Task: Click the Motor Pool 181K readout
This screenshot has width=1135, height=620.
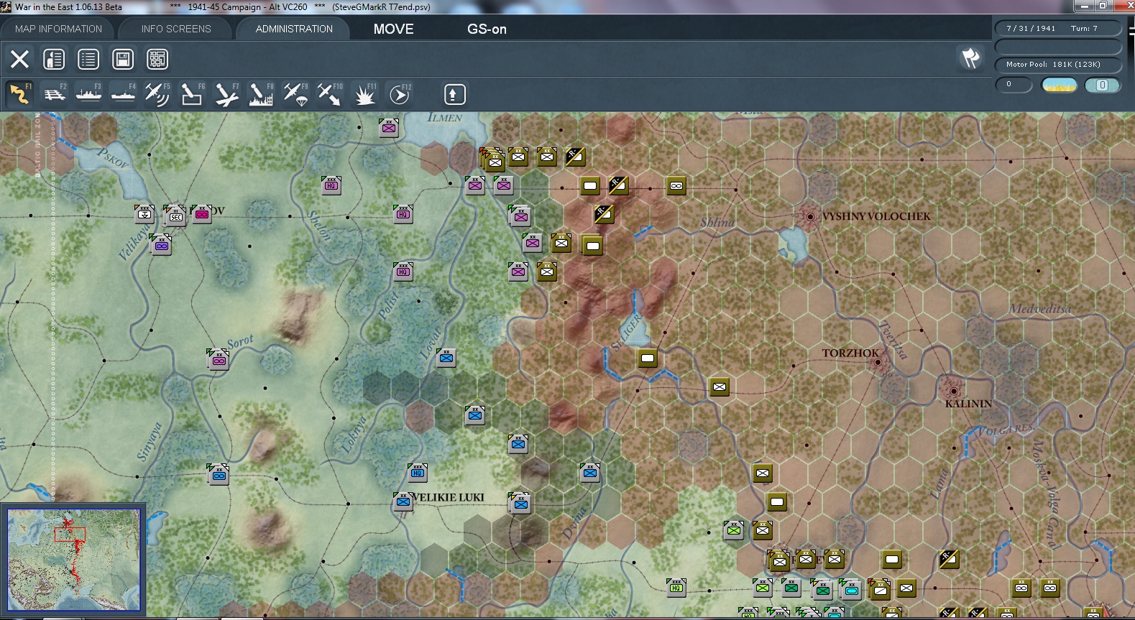Action: (x=1058, y=65)
